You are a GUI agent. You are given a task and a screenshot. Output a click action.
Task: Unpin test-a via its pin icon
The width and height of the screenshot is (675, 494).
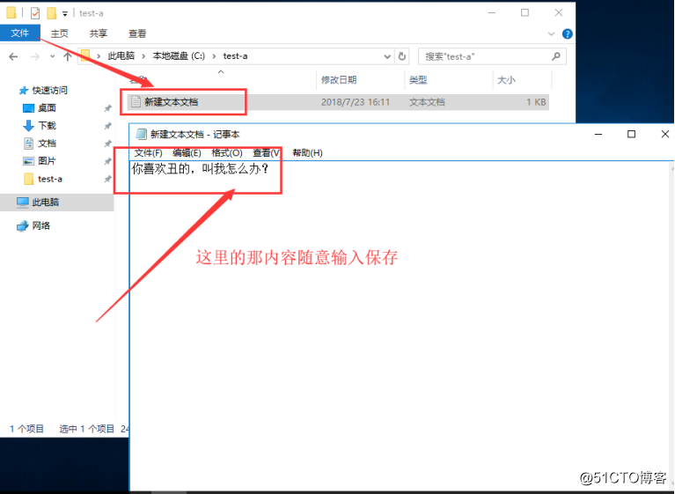click(107, 179)
